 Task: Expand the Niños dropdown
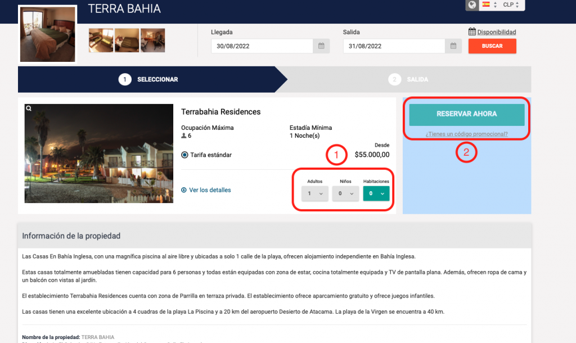pyautogui.click(x=345, y=193)
